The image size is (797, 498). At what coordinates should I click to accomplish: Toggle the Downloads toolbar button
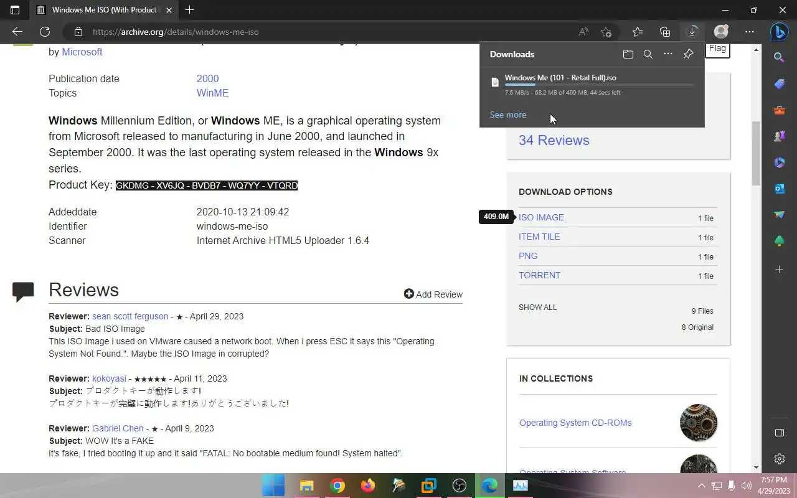tap(692, 32)
